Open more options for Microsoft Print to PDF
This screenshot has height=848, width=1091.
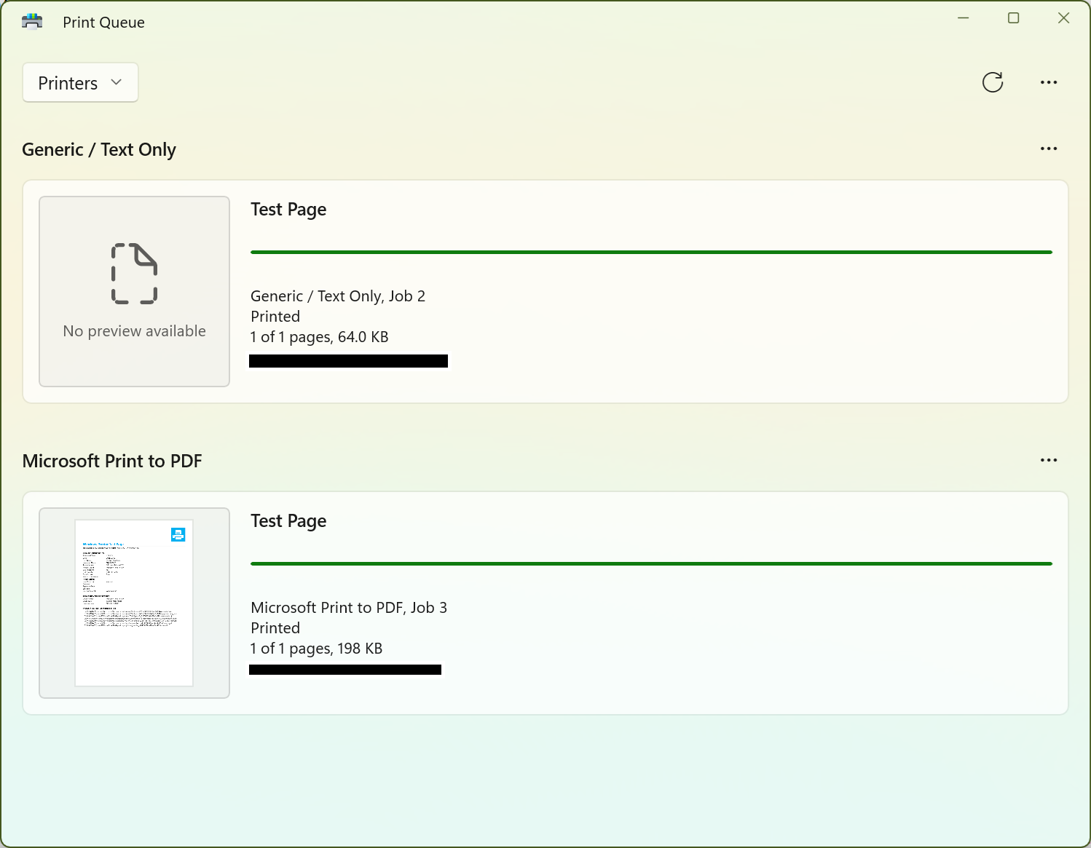(1049, 460)
